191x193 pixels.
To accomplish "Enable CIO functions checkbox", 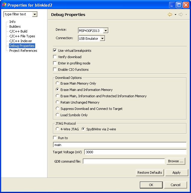I will [x=55, y=70].
